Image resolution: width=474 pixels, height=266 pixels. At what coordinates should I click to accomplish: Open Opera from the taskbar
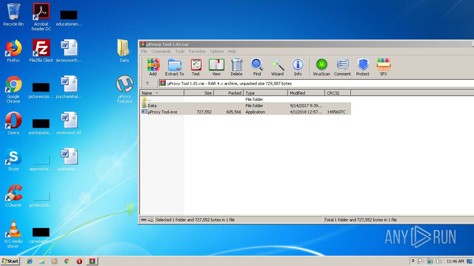click(79, 261)
